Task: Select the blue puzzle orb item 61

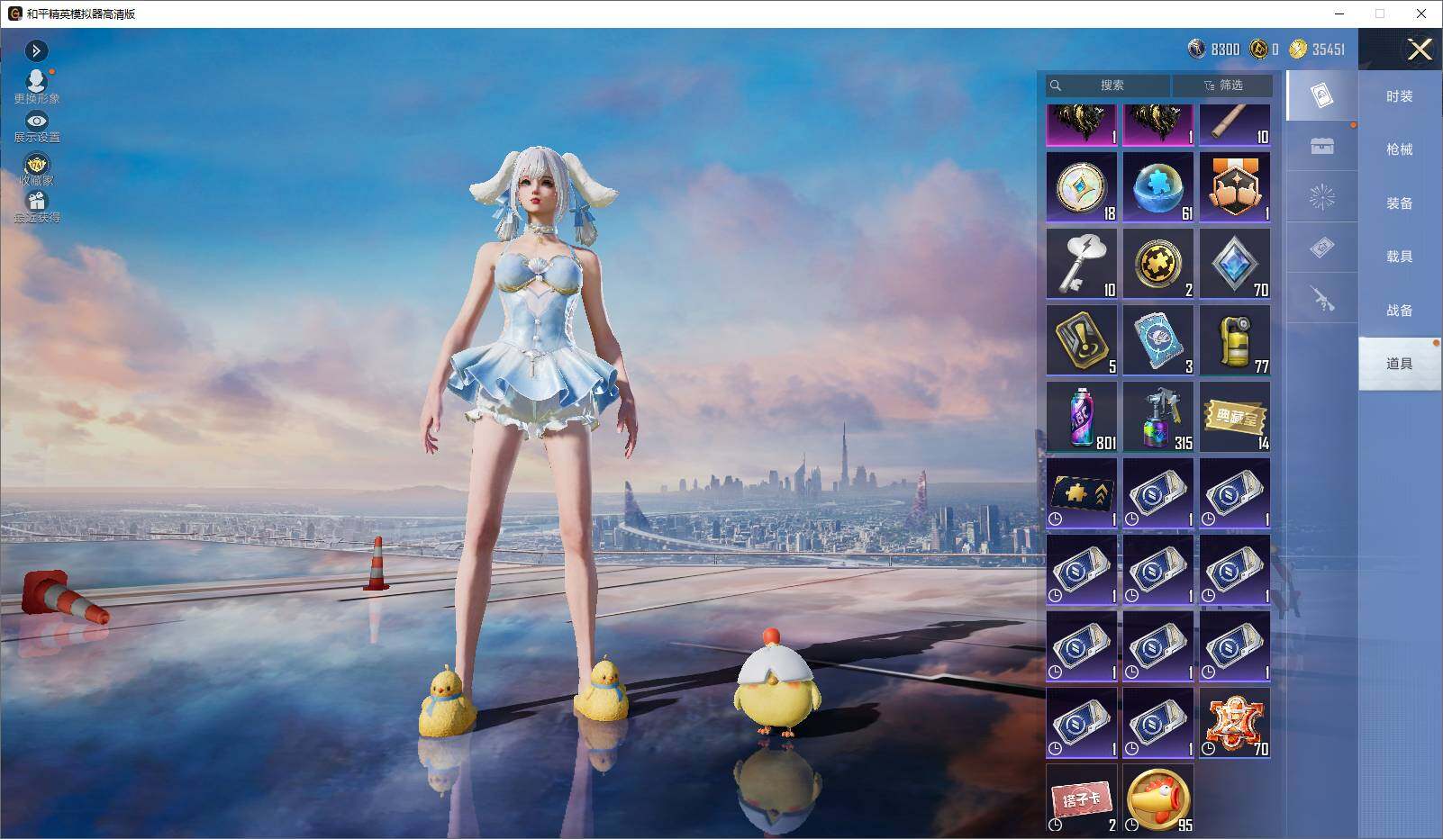Action: 1158,187
